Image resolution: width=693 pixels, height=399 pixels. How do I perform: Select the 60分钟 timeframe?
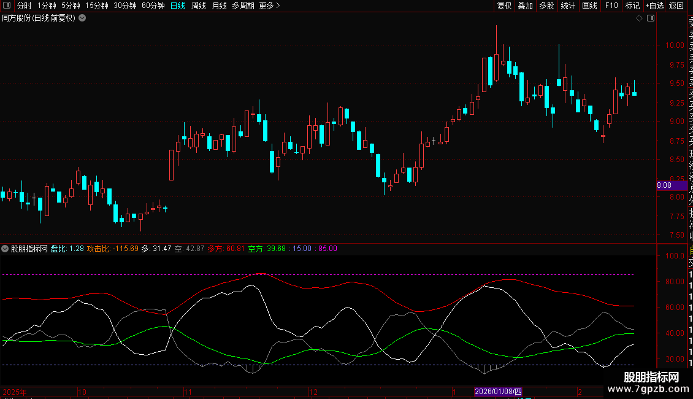(x=153, y=6)
